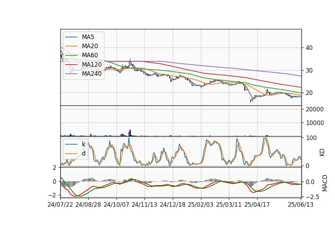Click the MACD left axis value −2
Image resolution: width=335 pixels, height=241 pixels.
[52, 195]
